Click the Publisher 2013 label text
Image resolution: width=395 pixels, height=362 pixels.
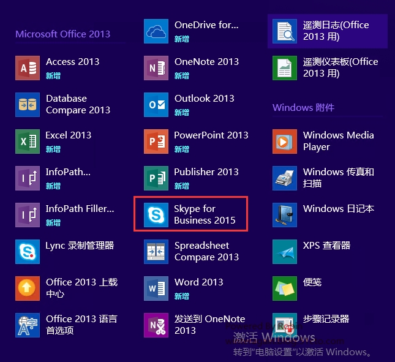[206, 172]
